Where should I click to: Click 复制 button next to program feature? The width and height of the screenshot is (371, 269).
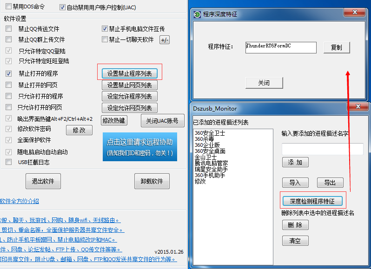[x=336, y=47]
